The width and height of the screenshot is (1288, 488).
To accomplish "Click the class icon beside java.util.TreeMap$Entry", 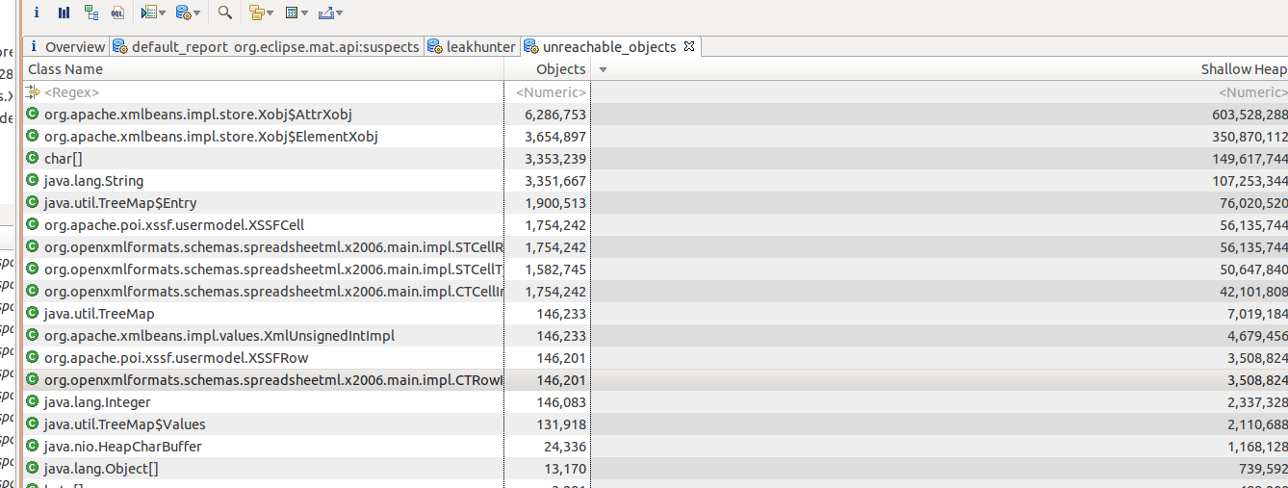I will pos(32,202).
